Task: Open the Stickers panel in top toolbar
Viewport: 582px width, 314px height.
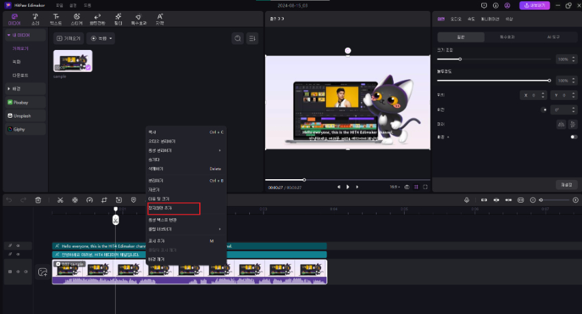Action: point(77,18)
